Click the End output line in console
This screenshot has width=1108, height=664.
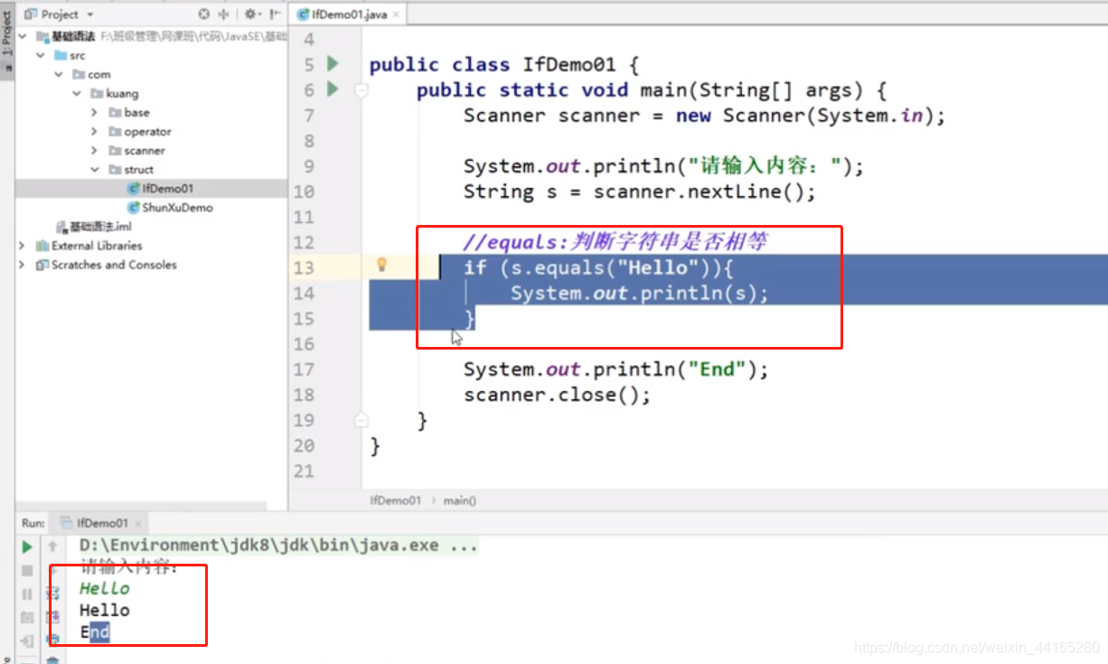(95, 632)
